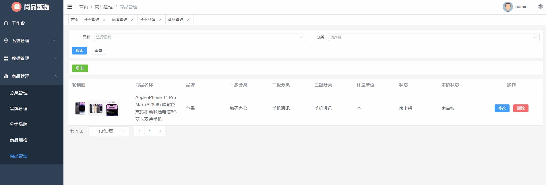Change page size via 10条/页 dropdown
This screenshot has width=546, height=185.
(109, 131)
